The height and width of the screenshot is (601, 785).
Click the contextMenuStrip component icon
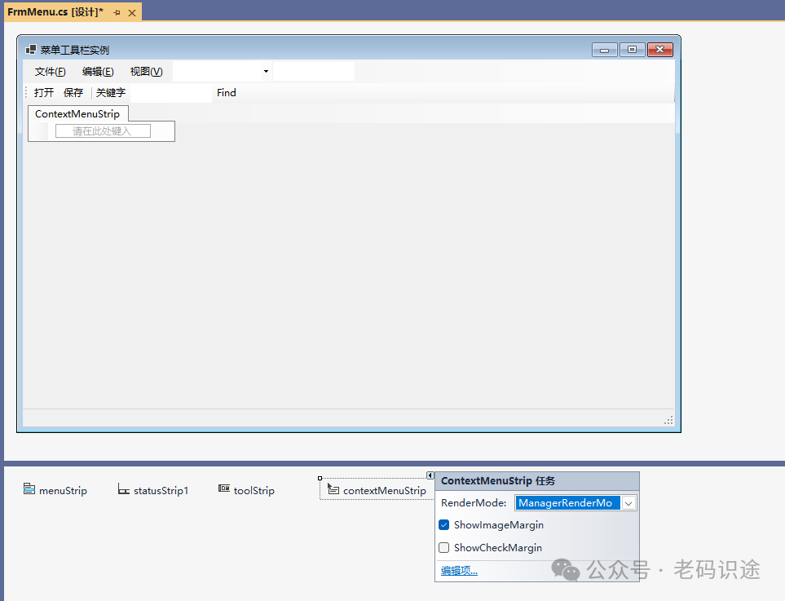tap(333, 488)
